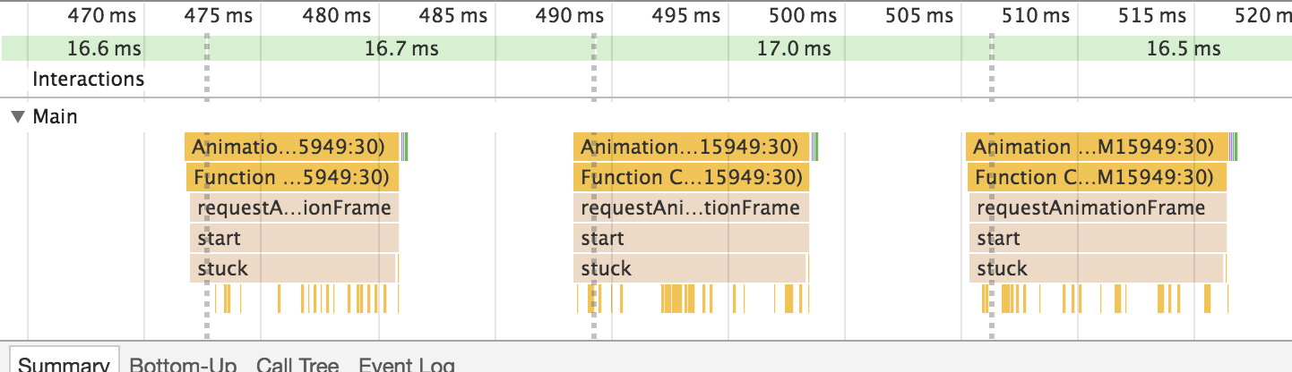
Task: Open the Event Log tab
Action: pos(407,364)
